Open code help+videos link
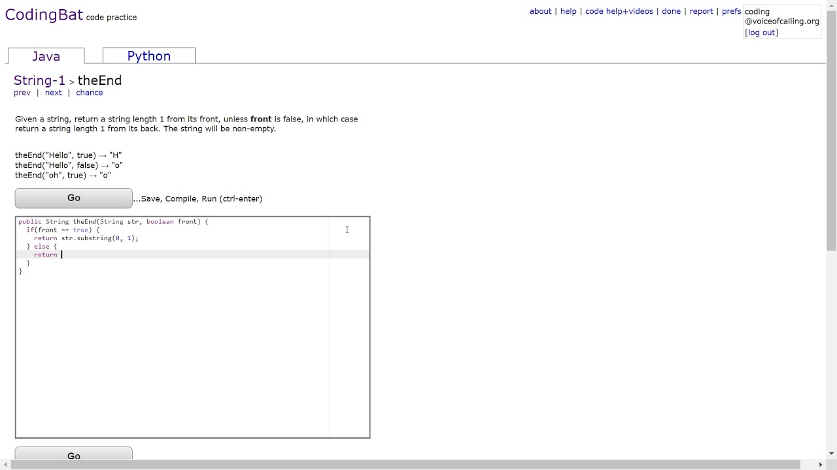The image size is (837, 470). click(x=619, y=11)
